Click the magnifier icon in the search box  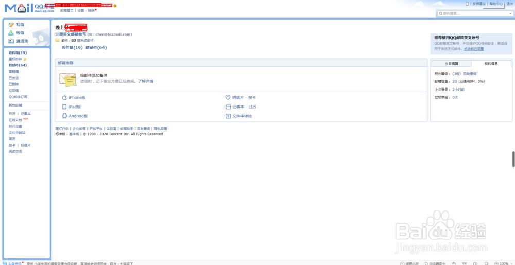[440, 14]
